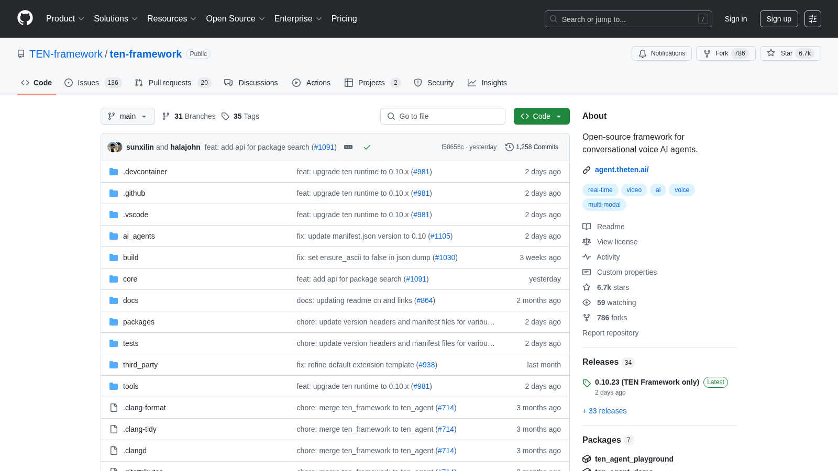Click the latest release tag icon

pyautogui.click(x=587, y=383)
